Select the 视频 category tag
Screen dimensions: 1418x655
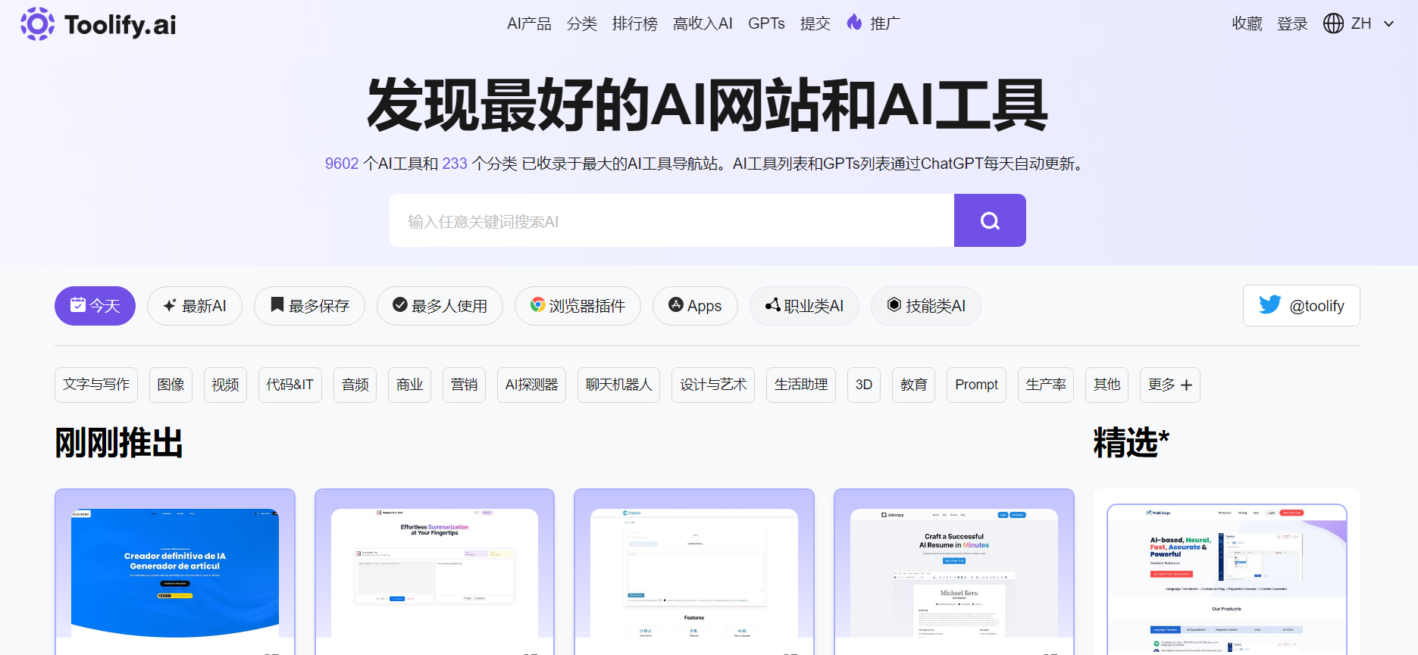coord(225,385)
